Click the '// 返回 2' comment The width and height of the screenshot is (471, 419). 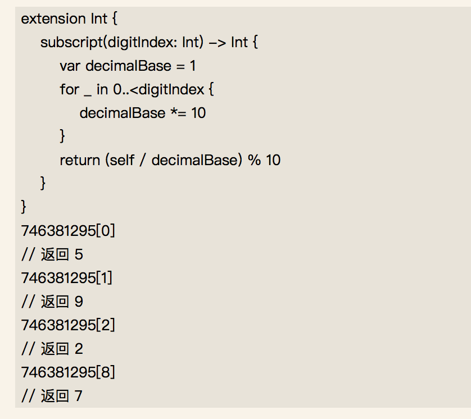click(52, 349)
